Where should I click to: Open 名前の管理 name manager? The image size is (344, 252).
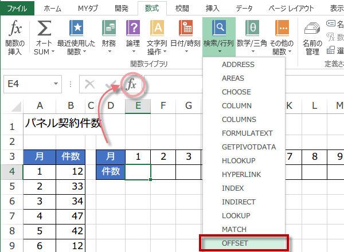[312, 38]
